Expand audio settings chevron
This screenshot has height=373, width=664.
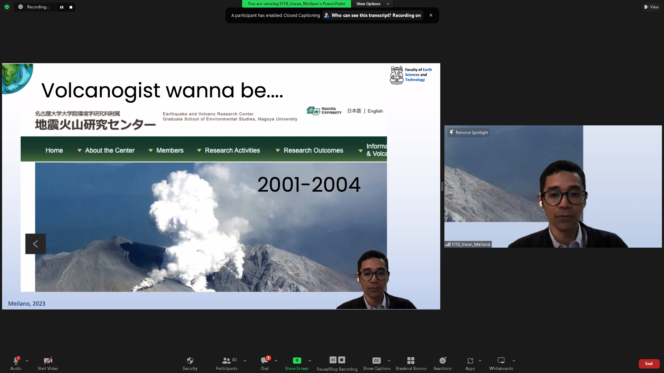27,360
